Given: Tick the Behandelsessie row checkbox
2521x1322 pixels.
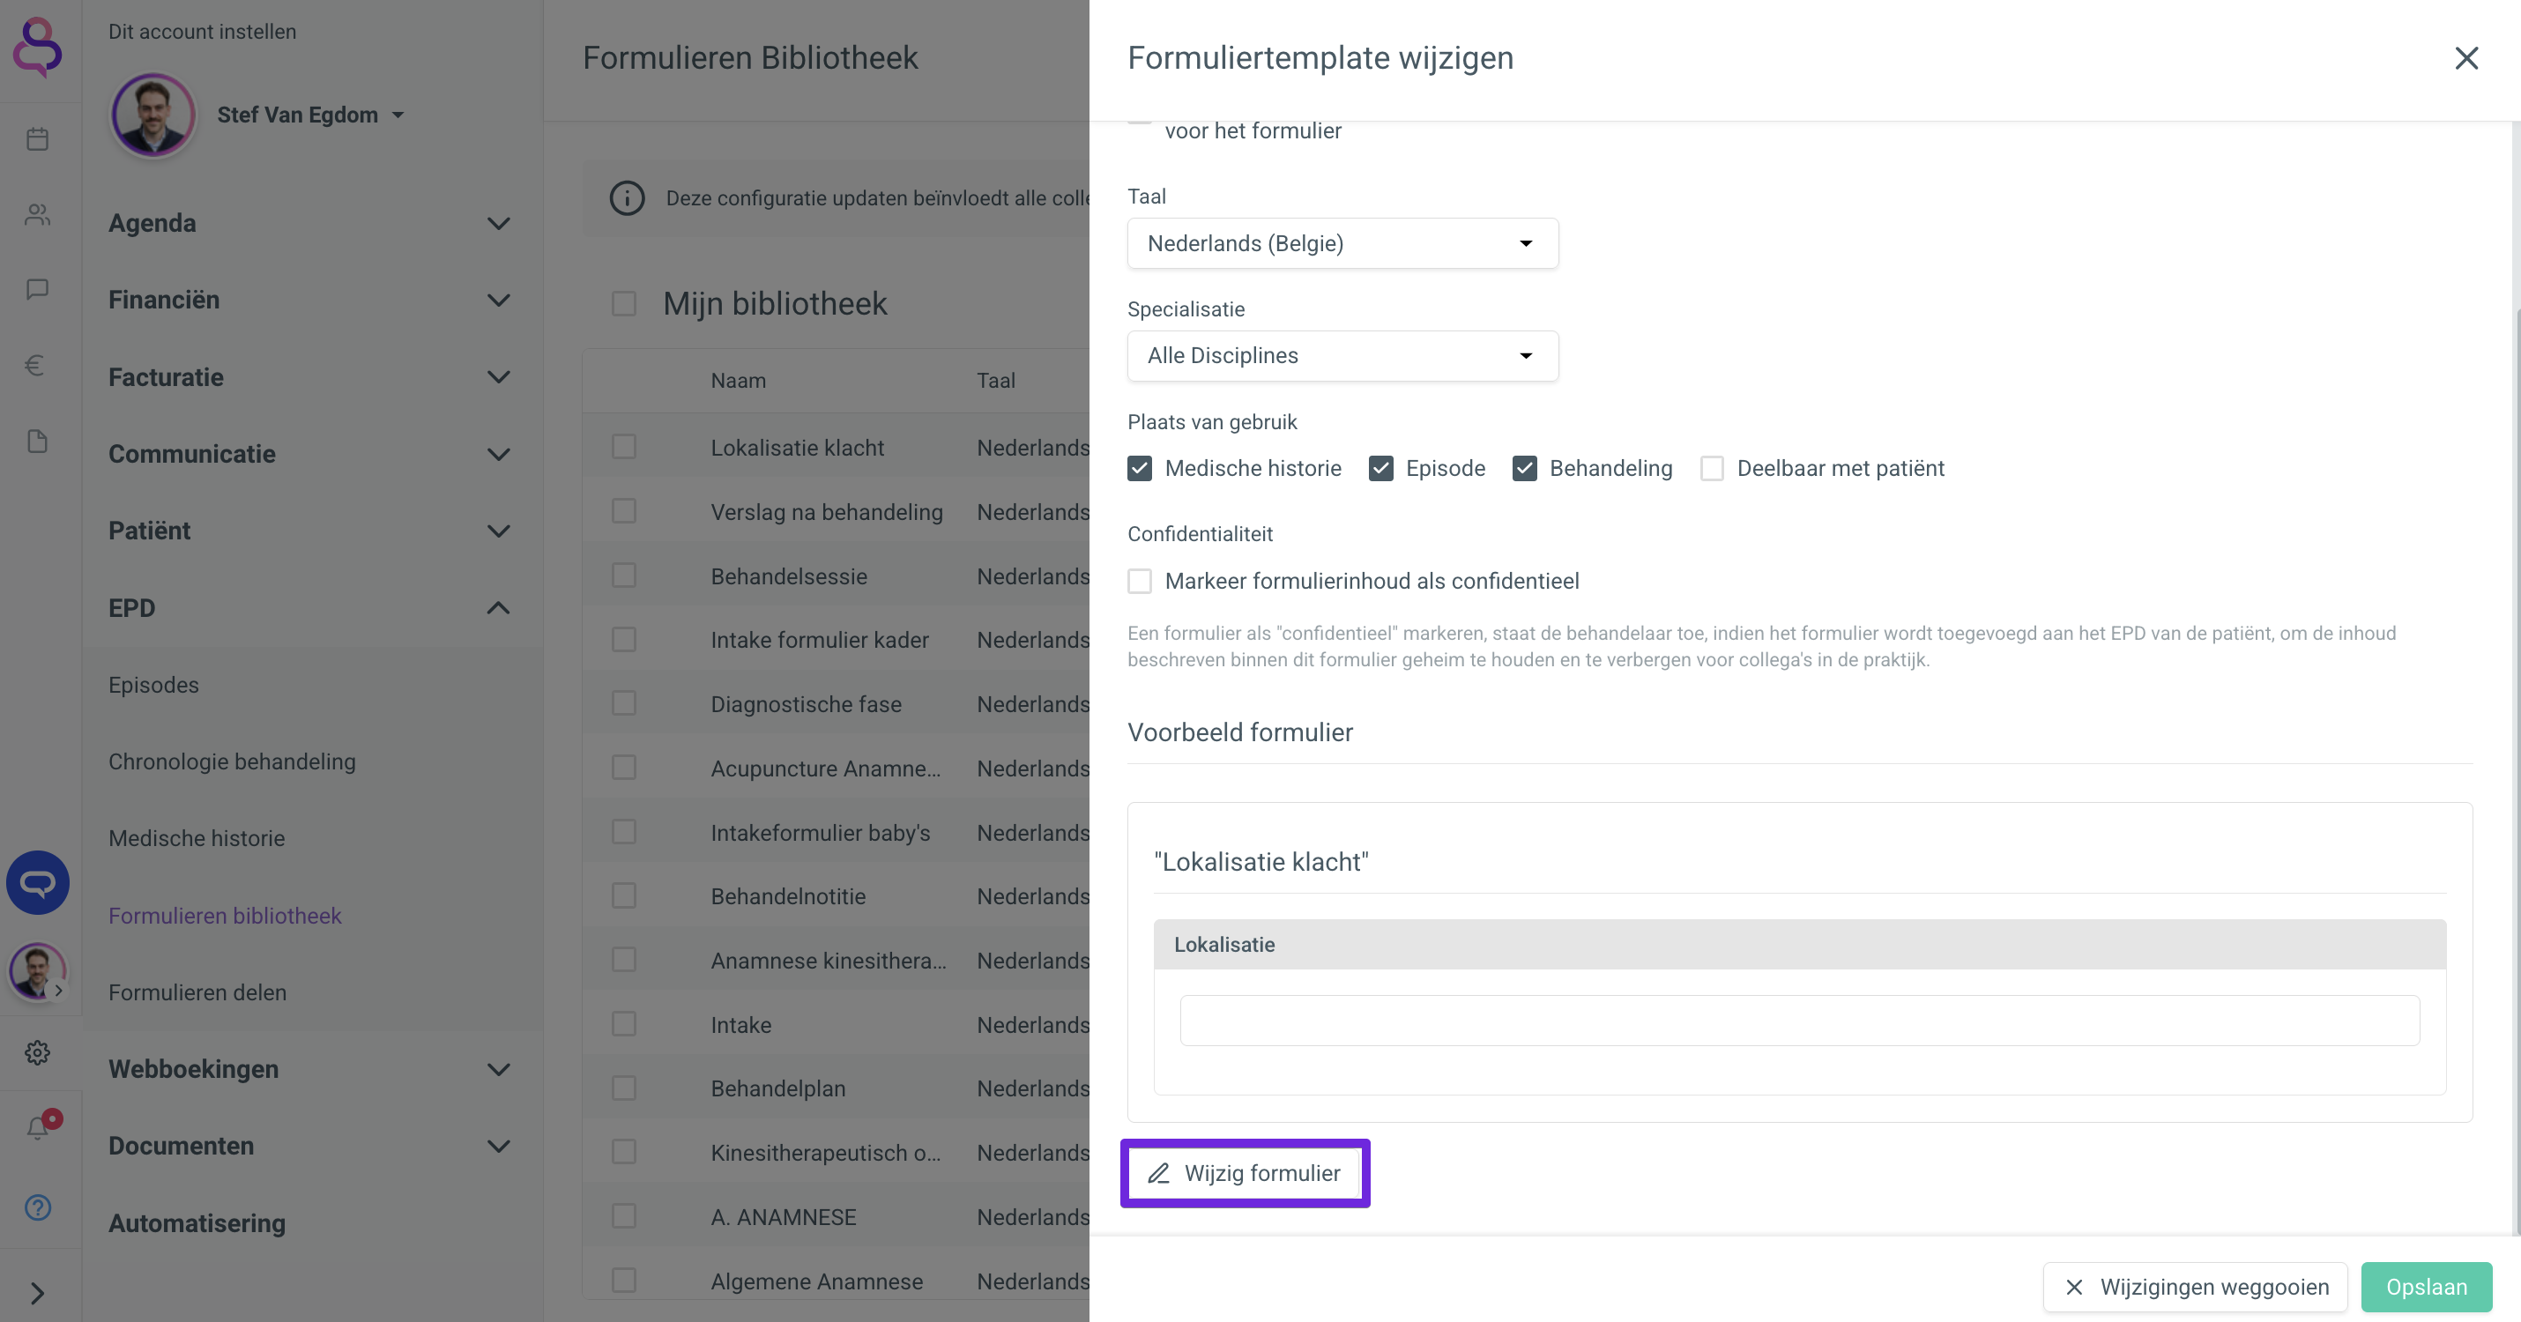Looking at the screenshot, I should point(623,576).
